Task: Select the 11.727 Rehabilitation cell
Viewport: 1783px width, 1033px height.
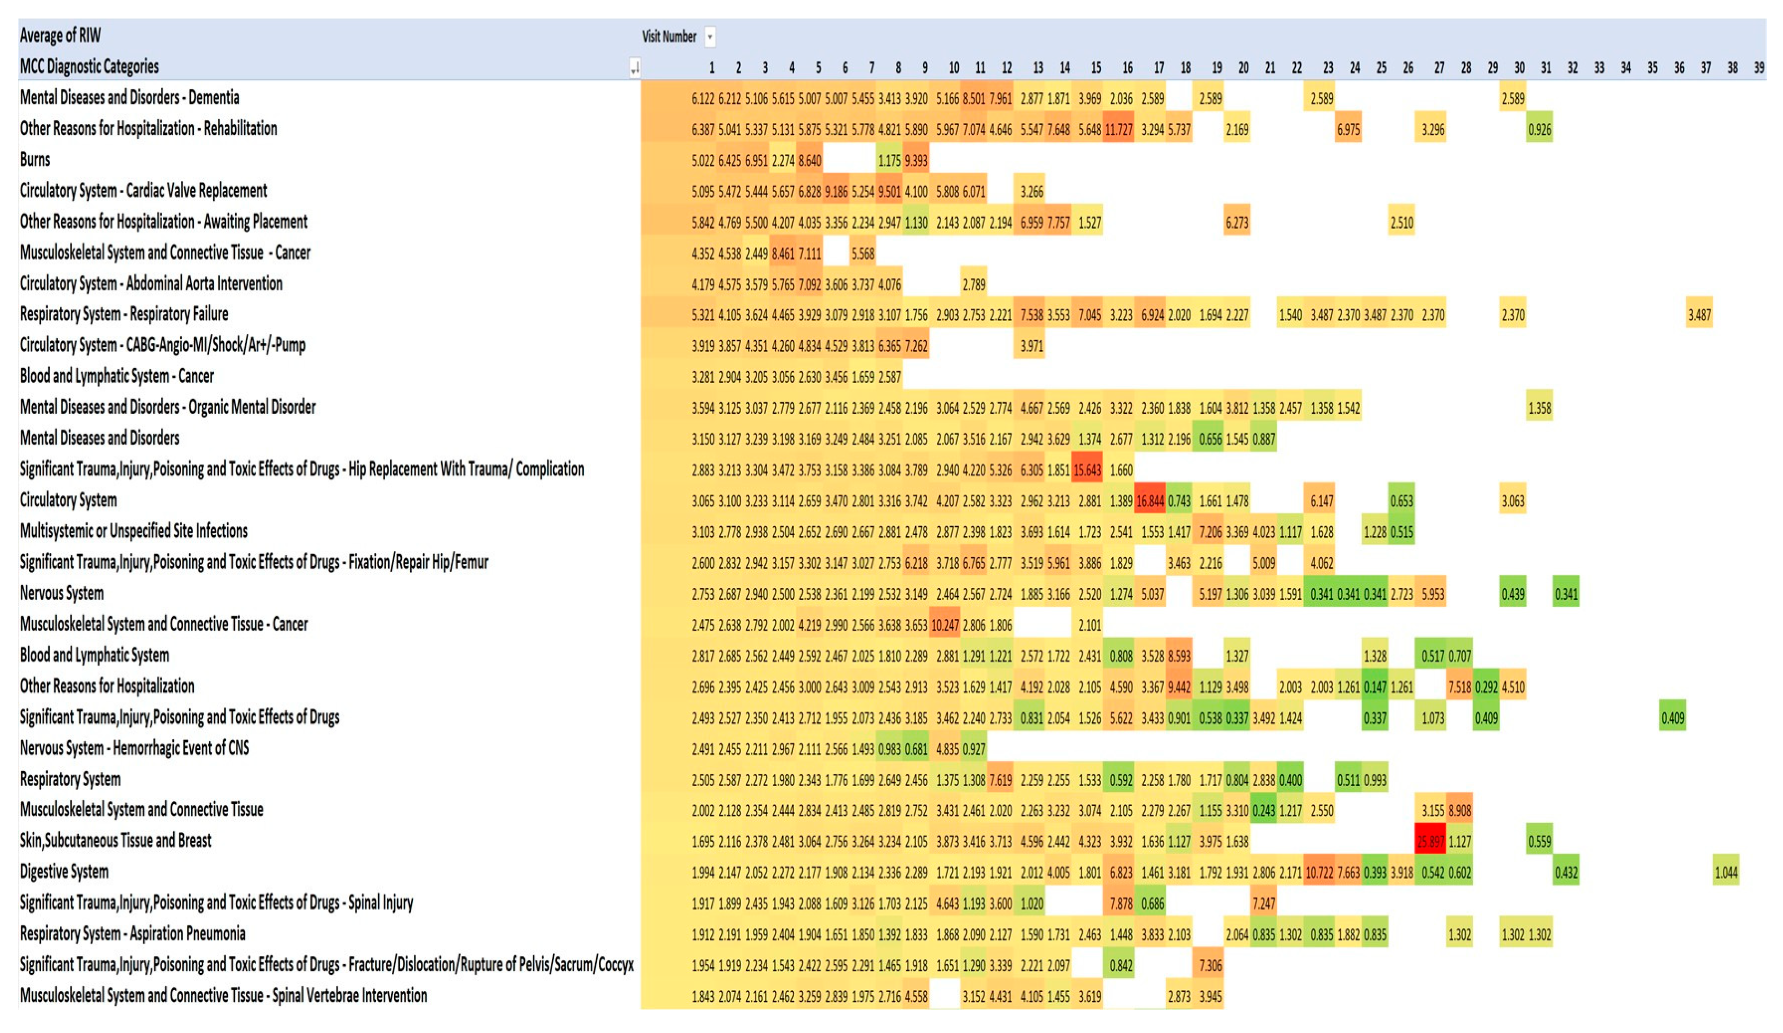Action: [1119, 130]
